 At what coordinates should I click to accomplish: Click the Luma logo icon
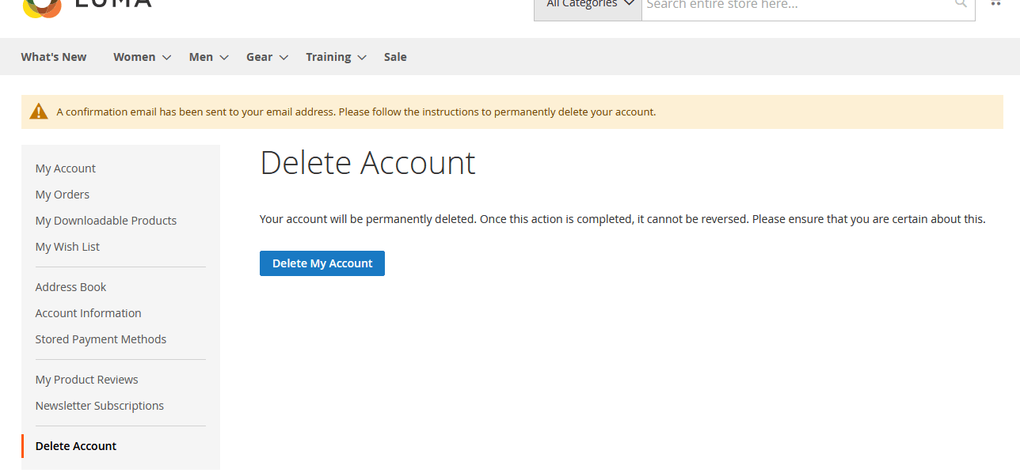[x=42, y=6]
